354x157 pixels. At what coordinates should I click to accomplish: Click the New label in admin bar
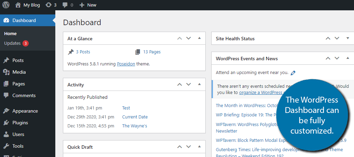(x=92, y=5)
